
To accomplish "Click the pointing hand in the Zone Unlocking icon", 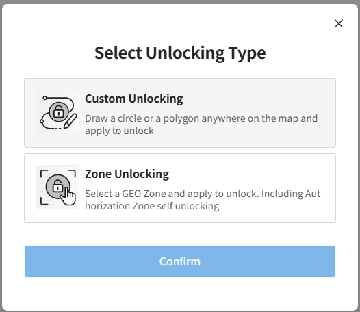I will (x=68, y=196).
